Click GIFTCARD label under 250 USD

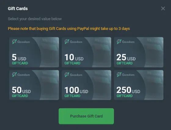125,96
